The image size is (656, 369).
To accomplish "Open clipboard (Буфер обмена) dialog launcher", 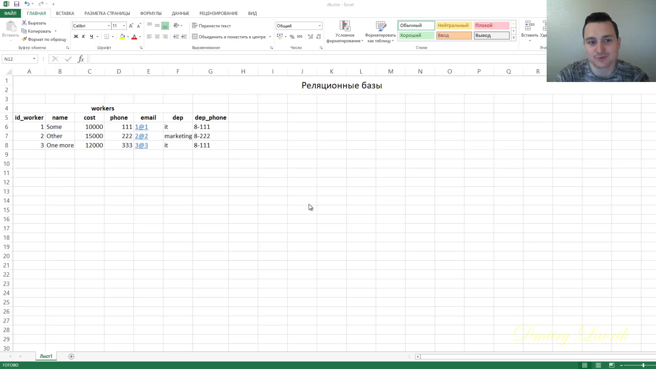I will click(x=67, y=48).
